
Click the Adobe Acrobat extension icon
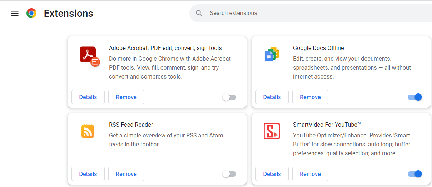coord(89,56)
